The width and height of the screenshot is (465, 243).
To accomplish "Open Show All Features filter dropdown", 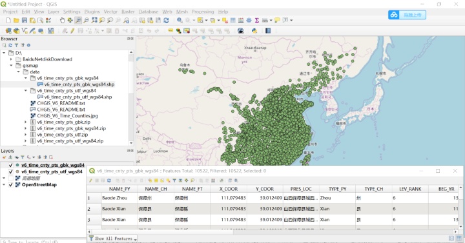I will (x=113, y=238).
